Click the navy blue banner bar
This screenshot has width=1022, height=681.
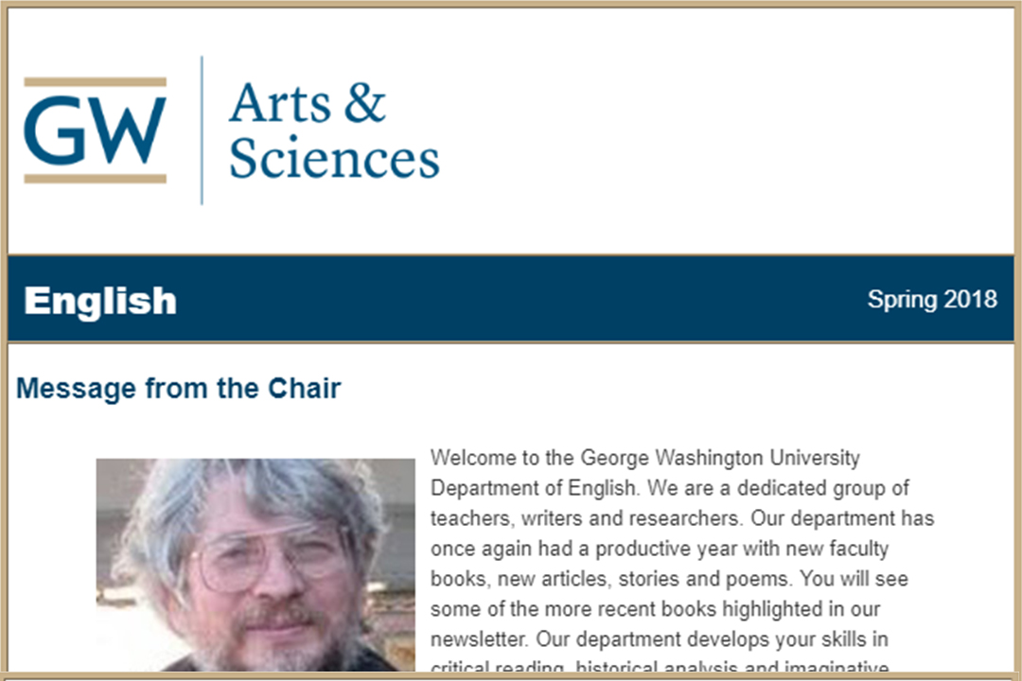511,299
